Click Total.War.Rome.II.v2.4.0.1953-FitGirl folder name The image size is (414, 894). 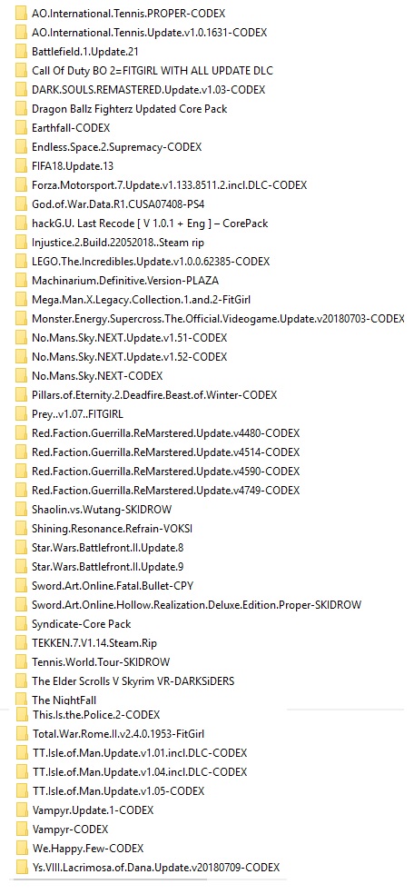click(118, 734)
